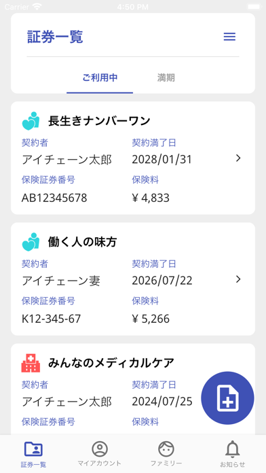Open the 働く人の味方 policy title
This screenshot has width=266, height=473.
pyautogui.click(x=82, y=242)
